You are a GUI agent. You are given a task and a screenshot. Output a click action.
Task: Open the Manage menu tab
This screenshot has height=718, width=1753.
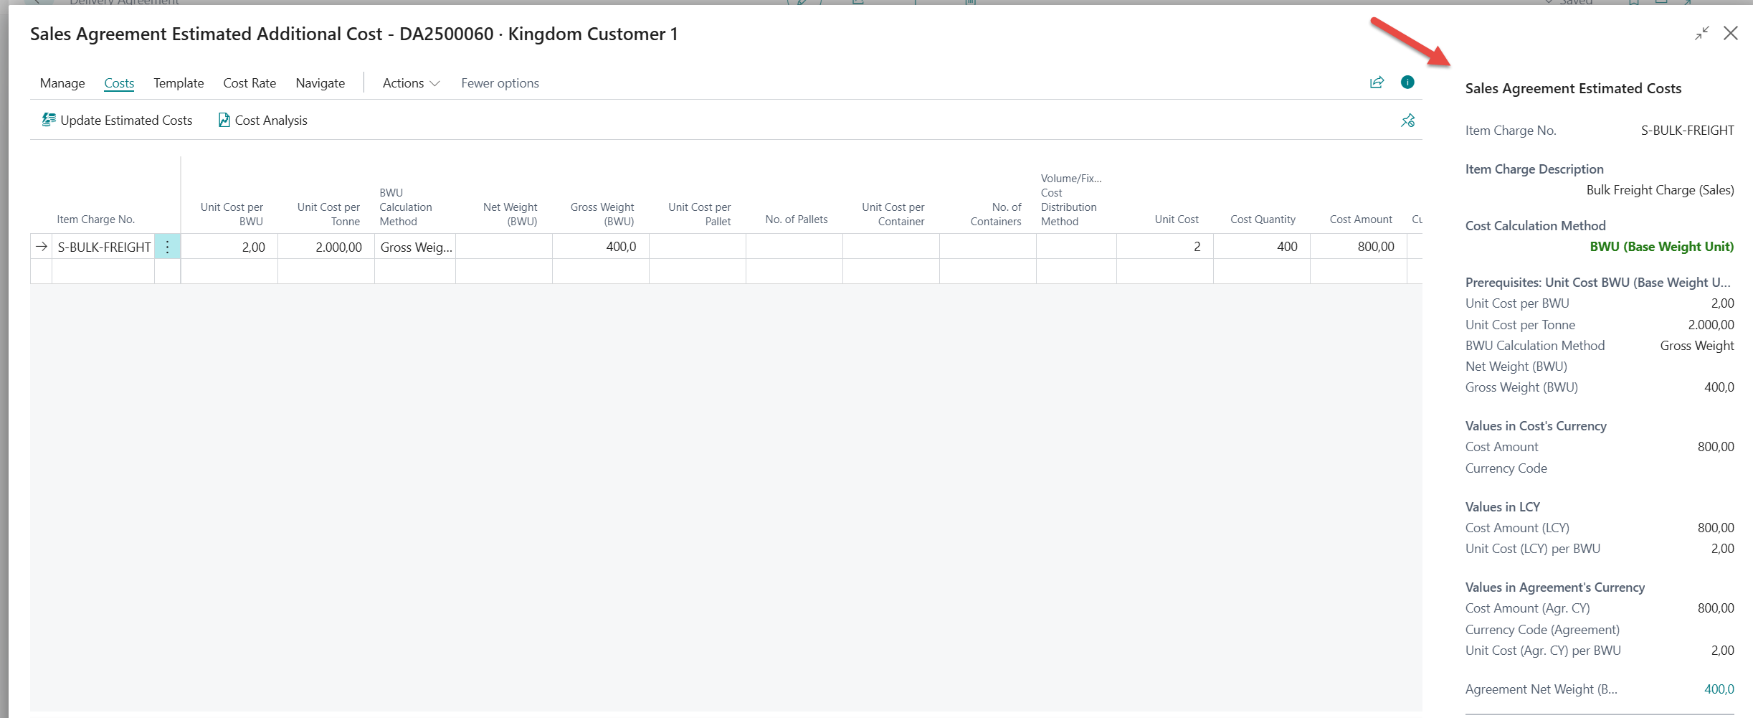(x=62, y=83)
